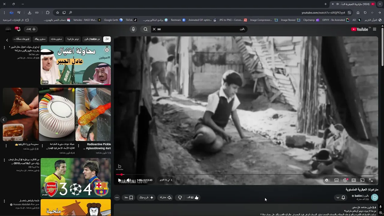The height and width of the screenshot is (216, 384).
Task: Open the 3D printing filament spool short
Action: coord(57,114)
